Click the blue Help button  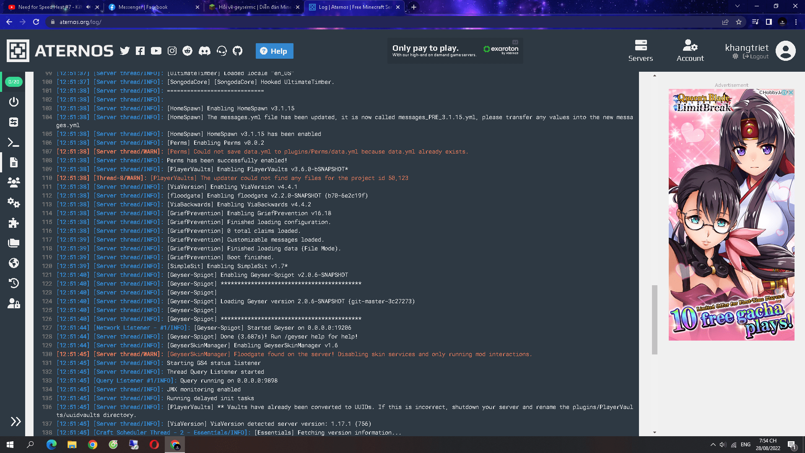[x=274, y=51]
